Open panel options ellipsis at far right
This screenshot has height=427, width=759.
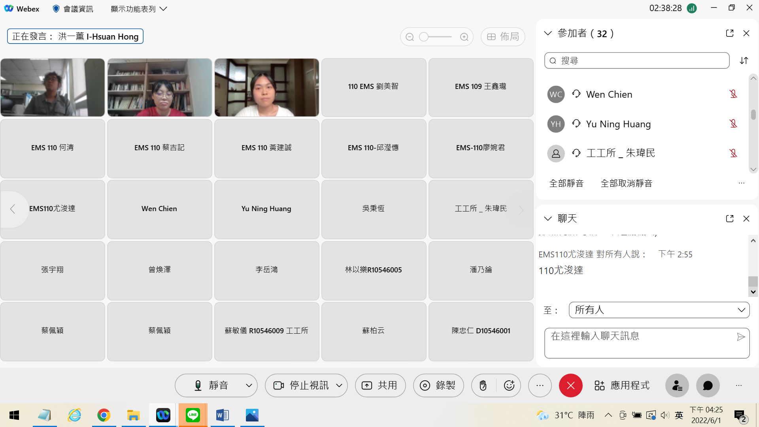click(x=739, y=385)
